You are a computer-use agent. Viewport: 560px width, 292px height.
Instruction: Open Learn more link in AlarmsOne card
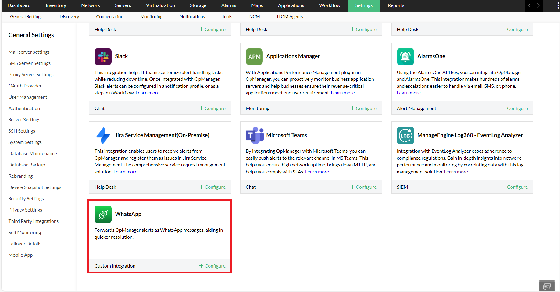tap(409, 93)
